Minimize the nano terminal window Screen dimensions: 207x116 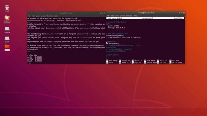click(180, 13)
